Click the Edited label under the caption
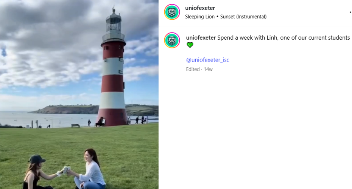 pyautogui.click(x=193, y=69)
